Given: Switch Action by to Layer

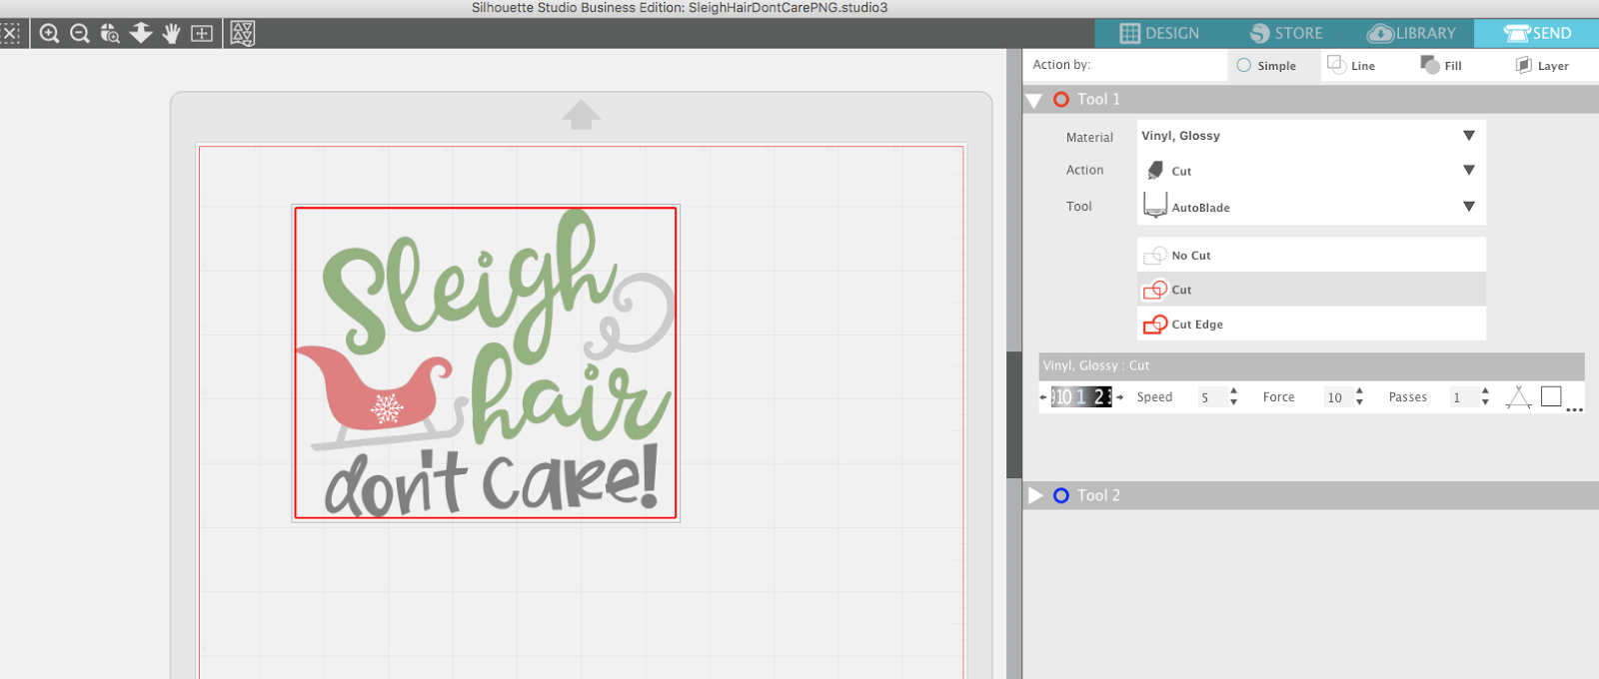Looking at the screenshot, I should coord(1542,66).
